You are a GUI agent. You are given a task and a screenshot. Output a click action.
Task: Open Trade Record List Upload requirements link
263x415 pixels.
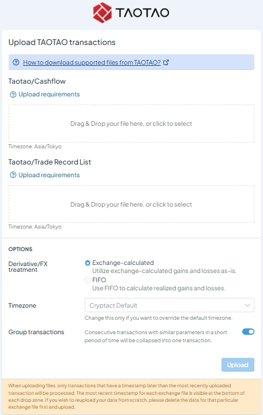[x=49, y=175]
